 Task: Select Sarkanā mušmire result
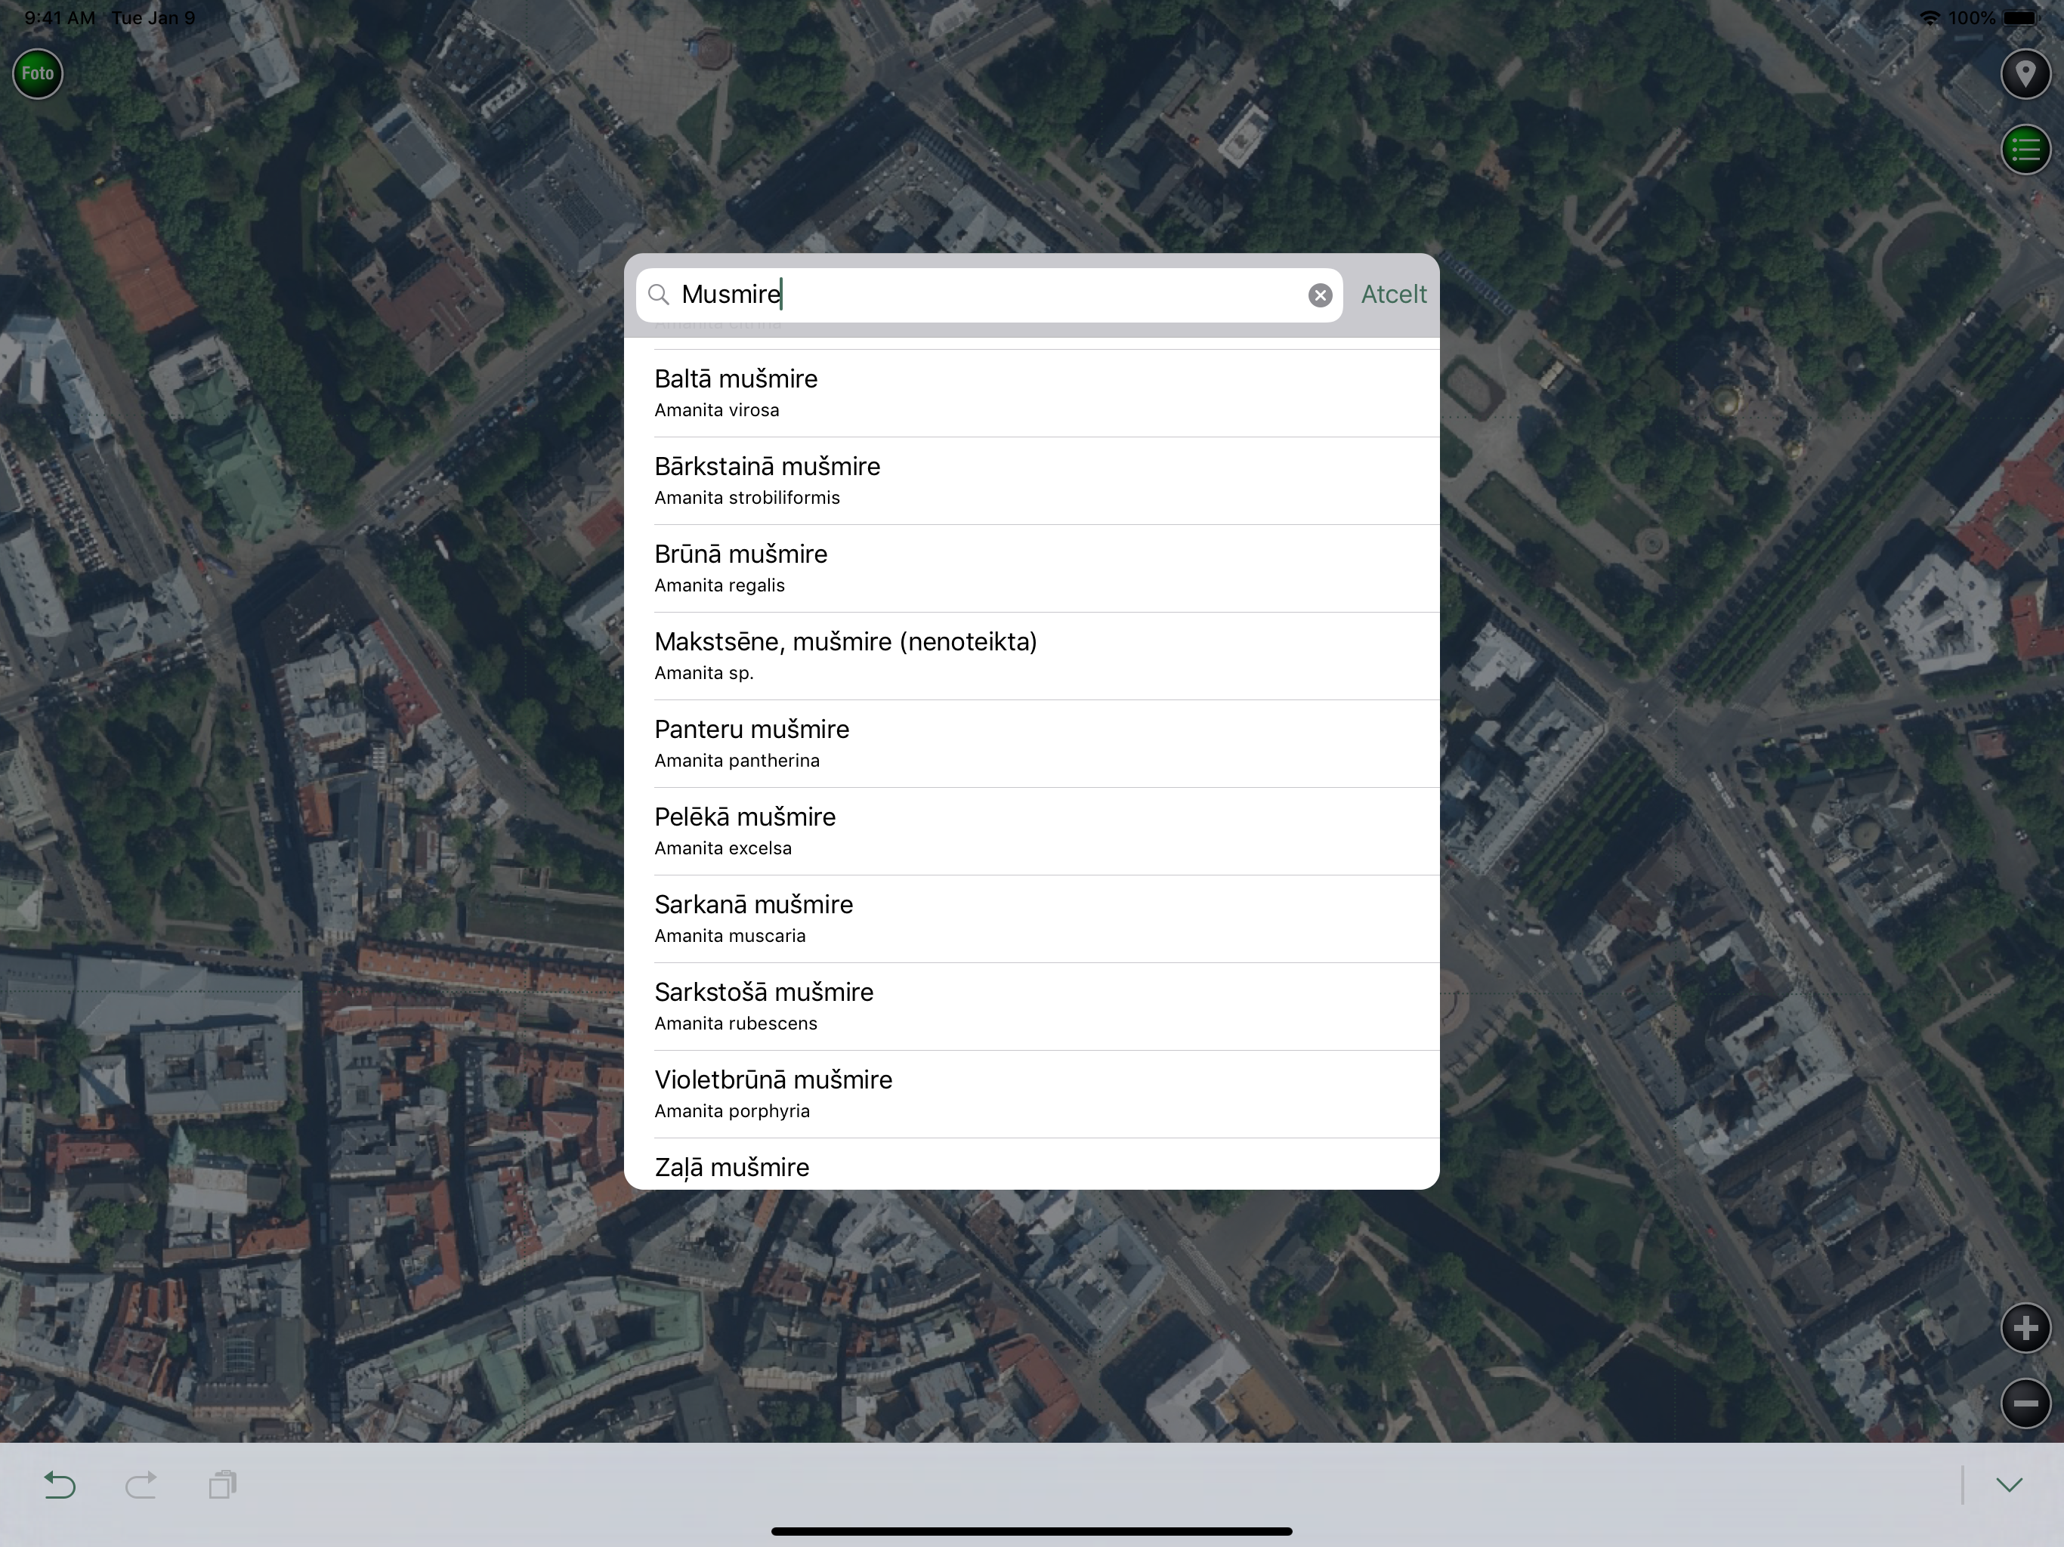click(1032, 919)
